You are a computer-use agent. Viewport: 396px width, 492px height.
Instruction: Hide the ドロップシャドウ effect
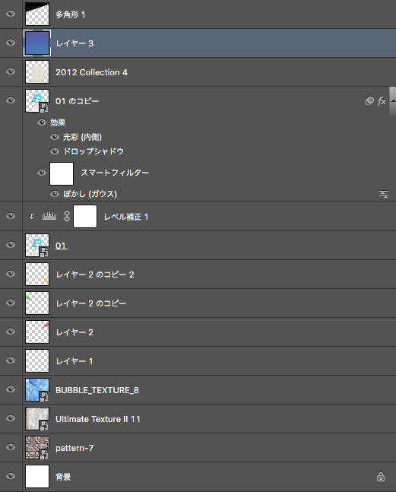55,151
